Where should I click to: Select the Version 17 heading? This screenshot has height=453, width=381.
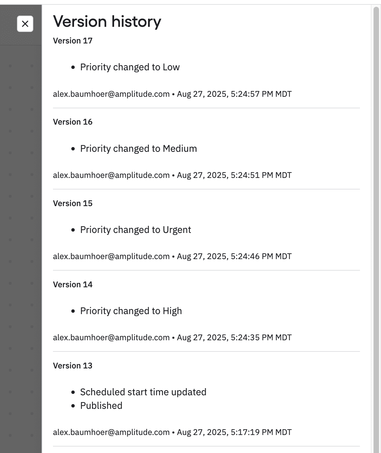click(x=73, y=41)
